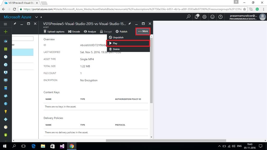The image size is (267, 150).
Task: Open File Explorer from the taskbar
Action: click(43, 146)
